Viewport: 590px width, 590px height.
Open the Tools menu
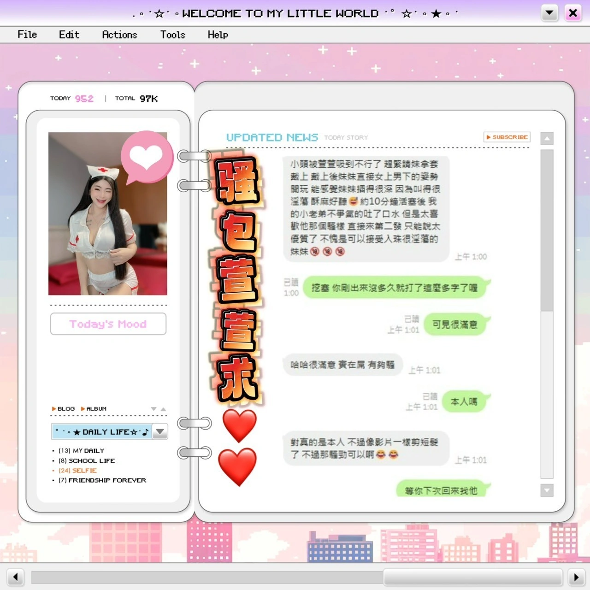pos(173,35)
